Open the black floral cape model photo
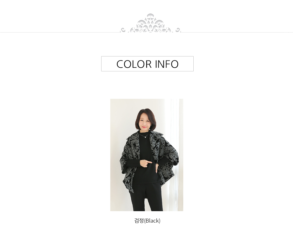This screenshot has width=293, height=237. point(147,155)
